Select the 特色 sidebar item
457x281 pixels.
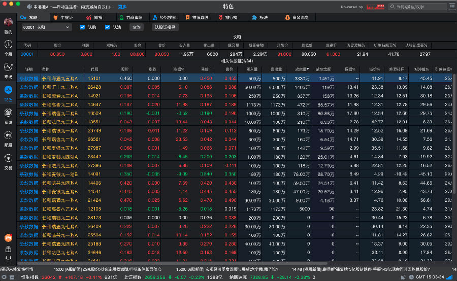click(8, 93)
